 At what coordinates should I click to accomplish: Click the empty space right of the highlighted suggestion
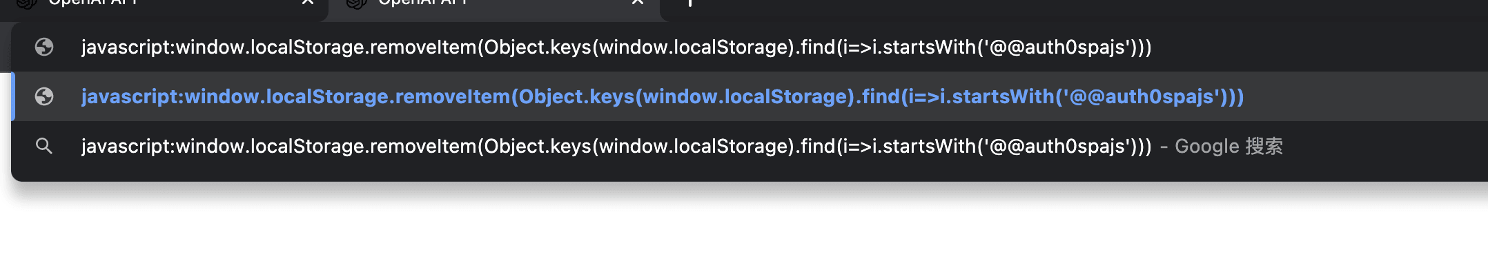(x=1367, y=96)
